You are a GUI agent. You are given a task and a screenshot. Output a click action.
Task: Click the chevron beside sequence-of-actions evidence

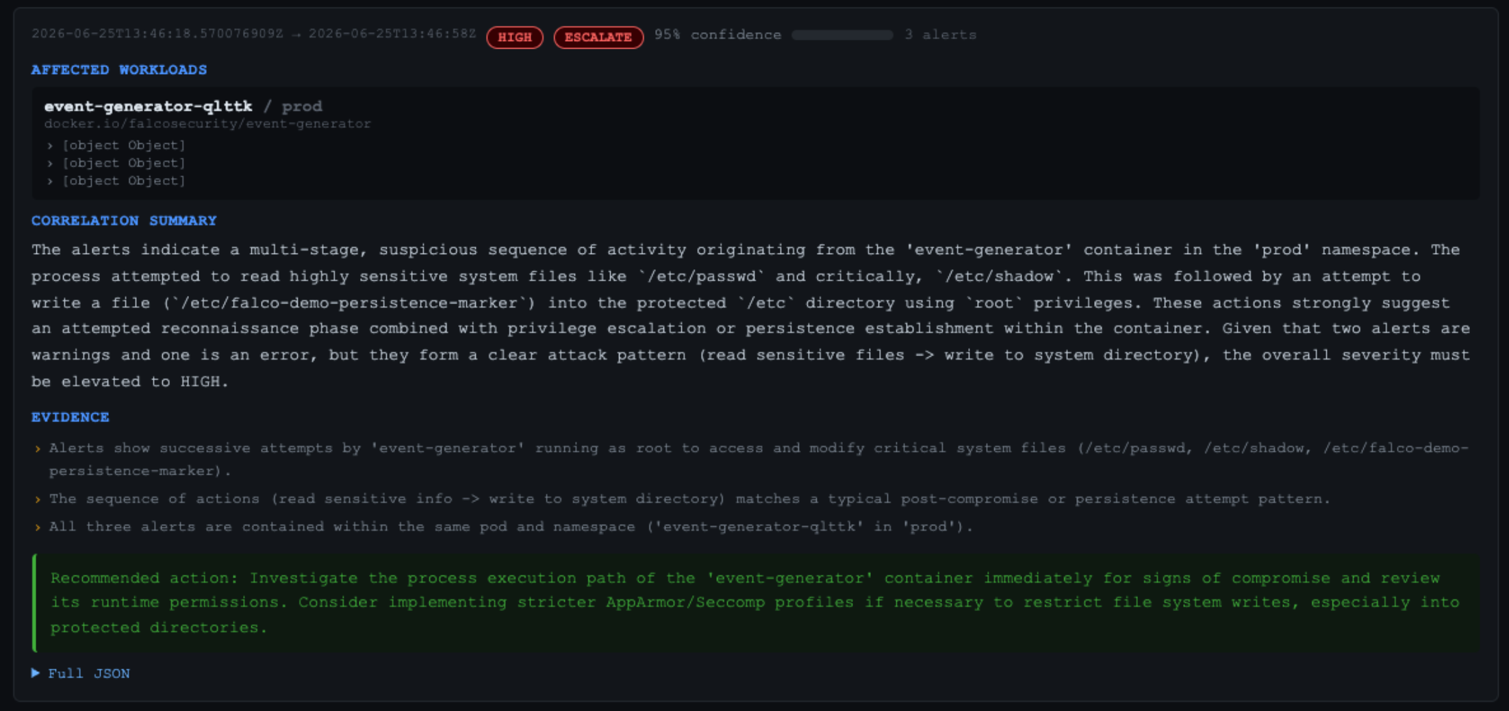(38, 499)
